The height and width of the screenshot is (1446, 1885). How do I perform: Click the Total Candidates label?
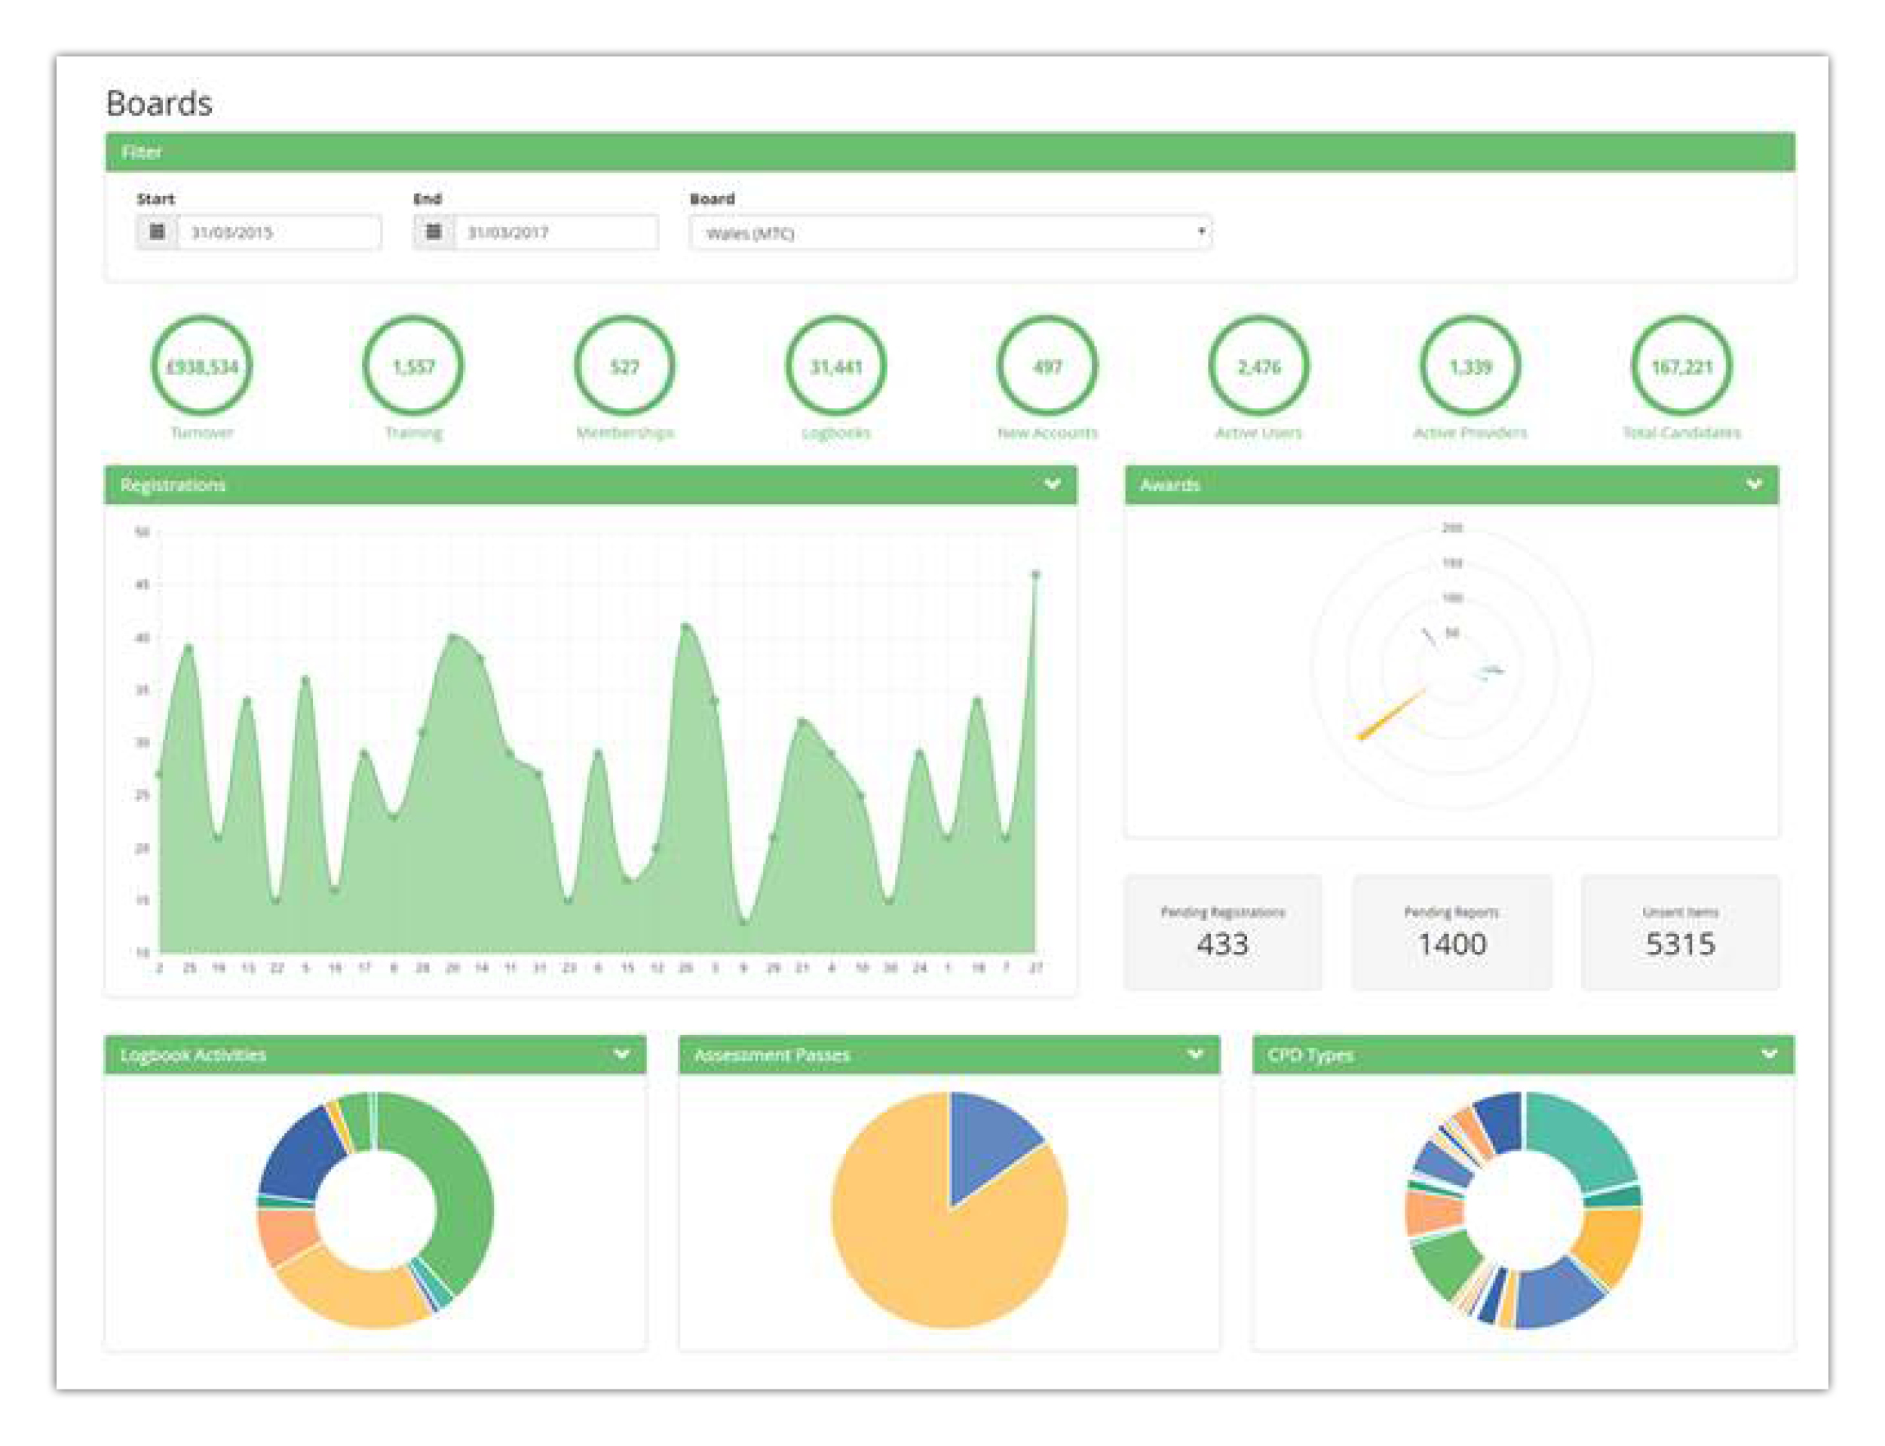pyautogui.click(x=1682, y=433)
